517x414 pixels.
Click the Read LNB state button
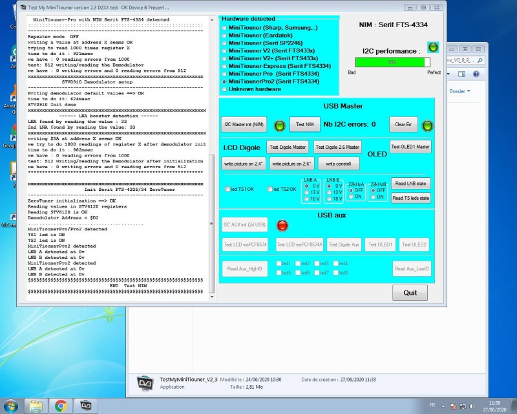coord(410,184)
